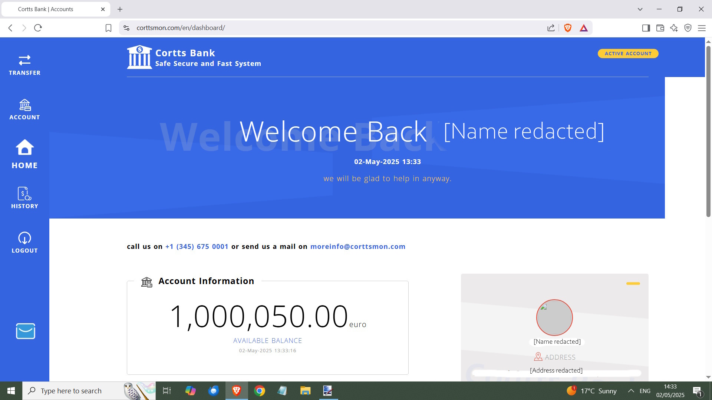Go to Home in the sidebar

coord(24,154)
